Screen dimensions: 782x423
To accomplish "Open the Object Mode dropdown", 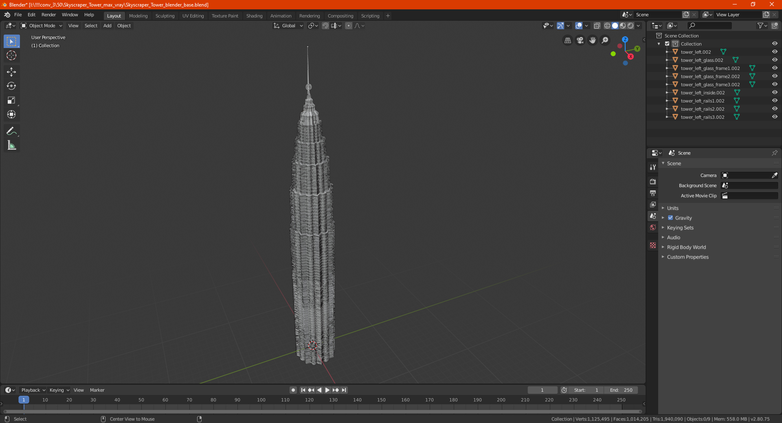I will pyautogui.click(x=42, y=26).
